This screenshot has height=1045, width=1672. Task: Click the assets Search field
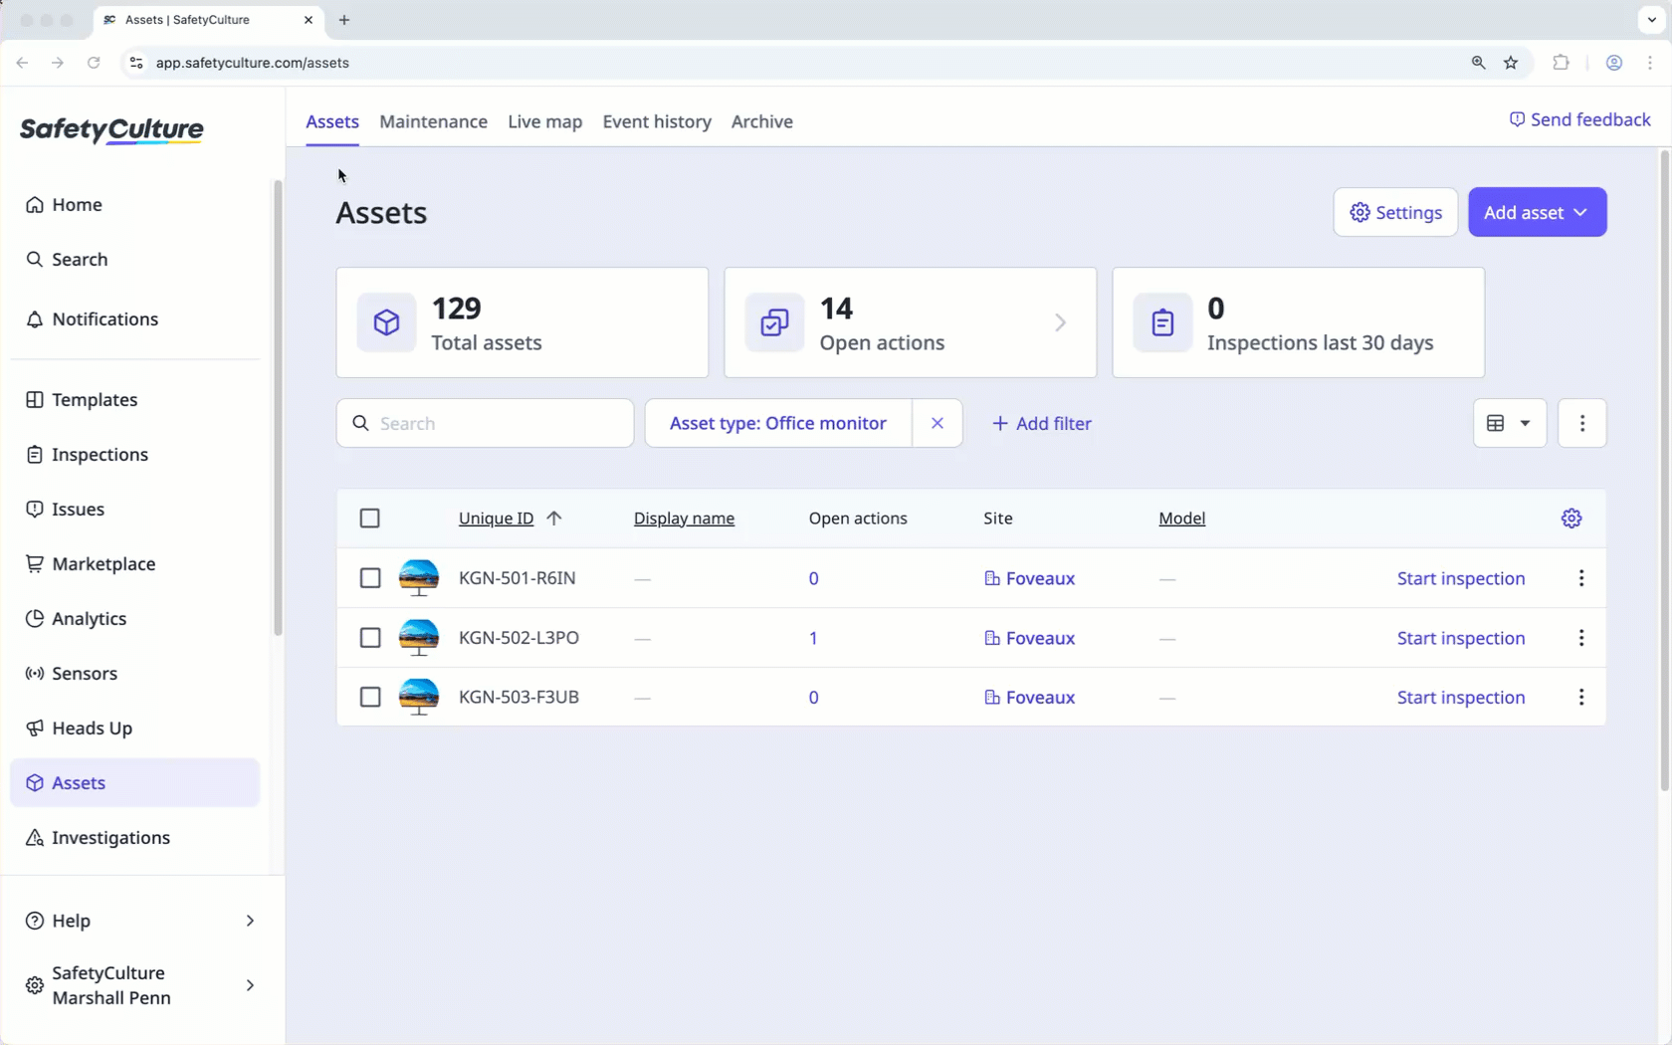(x=485, y=423)
